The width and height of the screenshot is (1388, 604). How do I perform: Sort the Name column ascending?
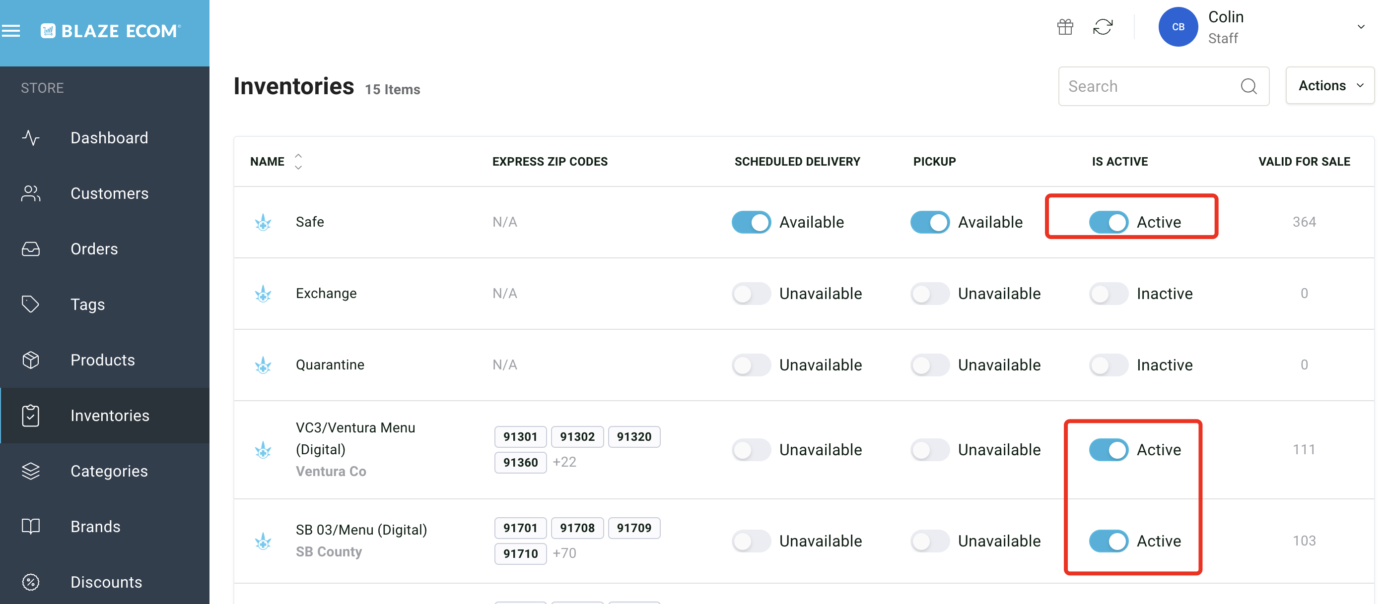(x=298, y=157)
